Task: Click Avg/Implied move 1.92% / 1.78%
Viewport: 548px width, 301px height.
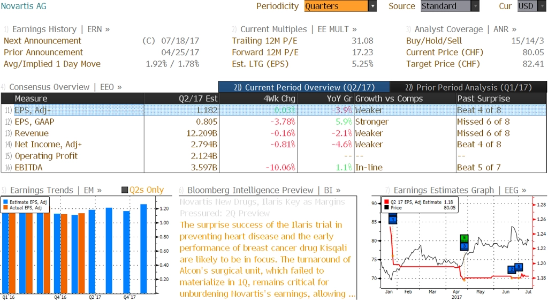Action: click(172, 64)
